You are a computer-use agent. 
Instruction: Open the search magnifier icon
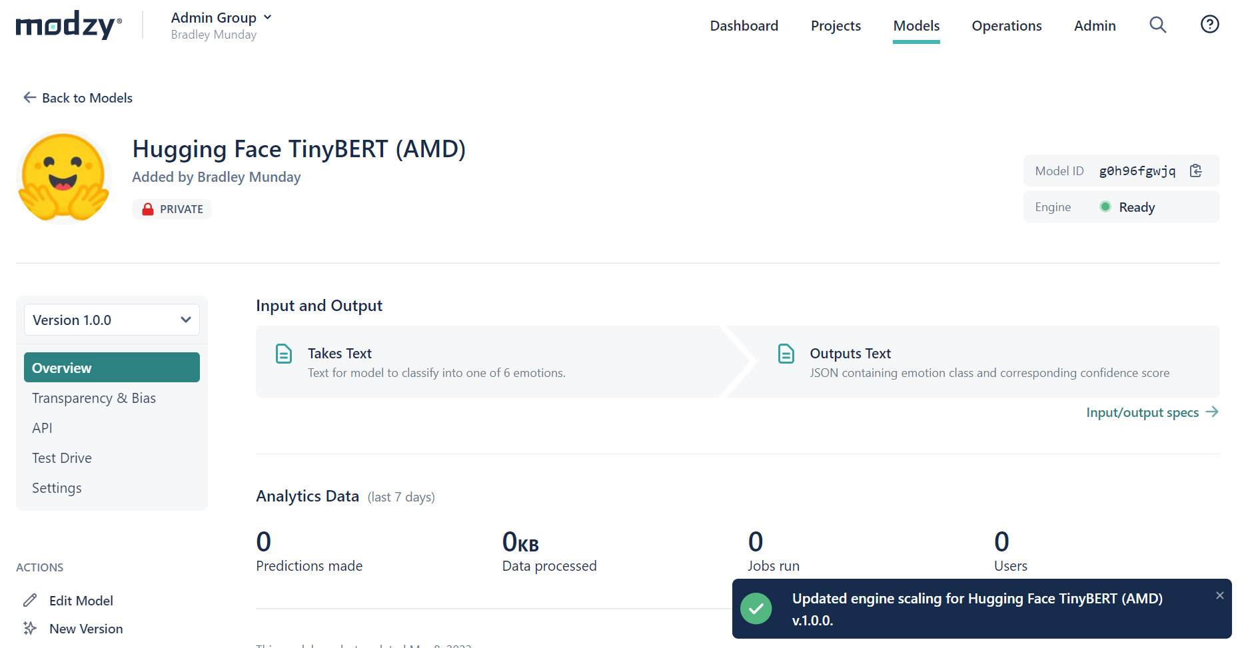(x=1158, y=25)
